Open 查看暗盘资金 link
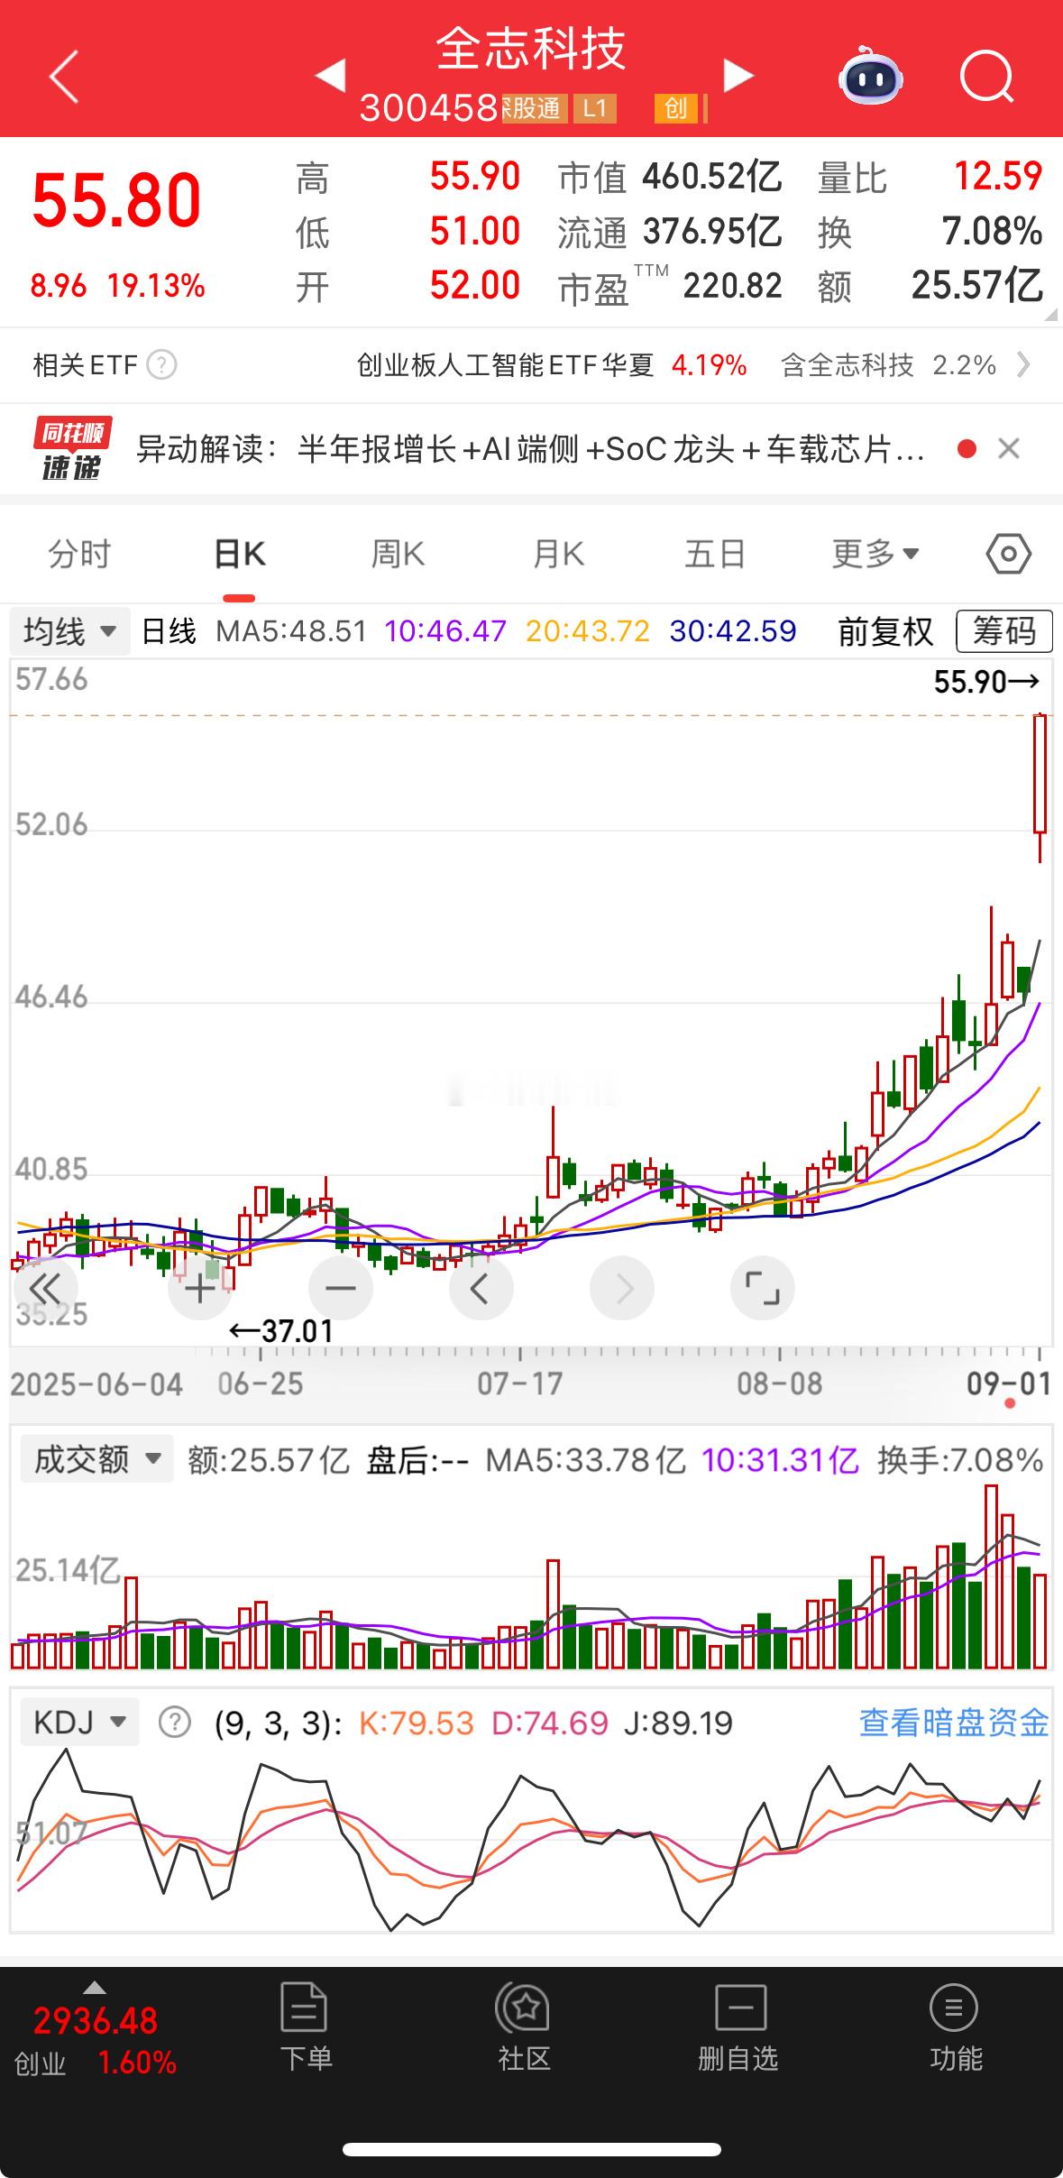The width and height of the screenshot is (1063, 2178). (x=954, y=1723)
